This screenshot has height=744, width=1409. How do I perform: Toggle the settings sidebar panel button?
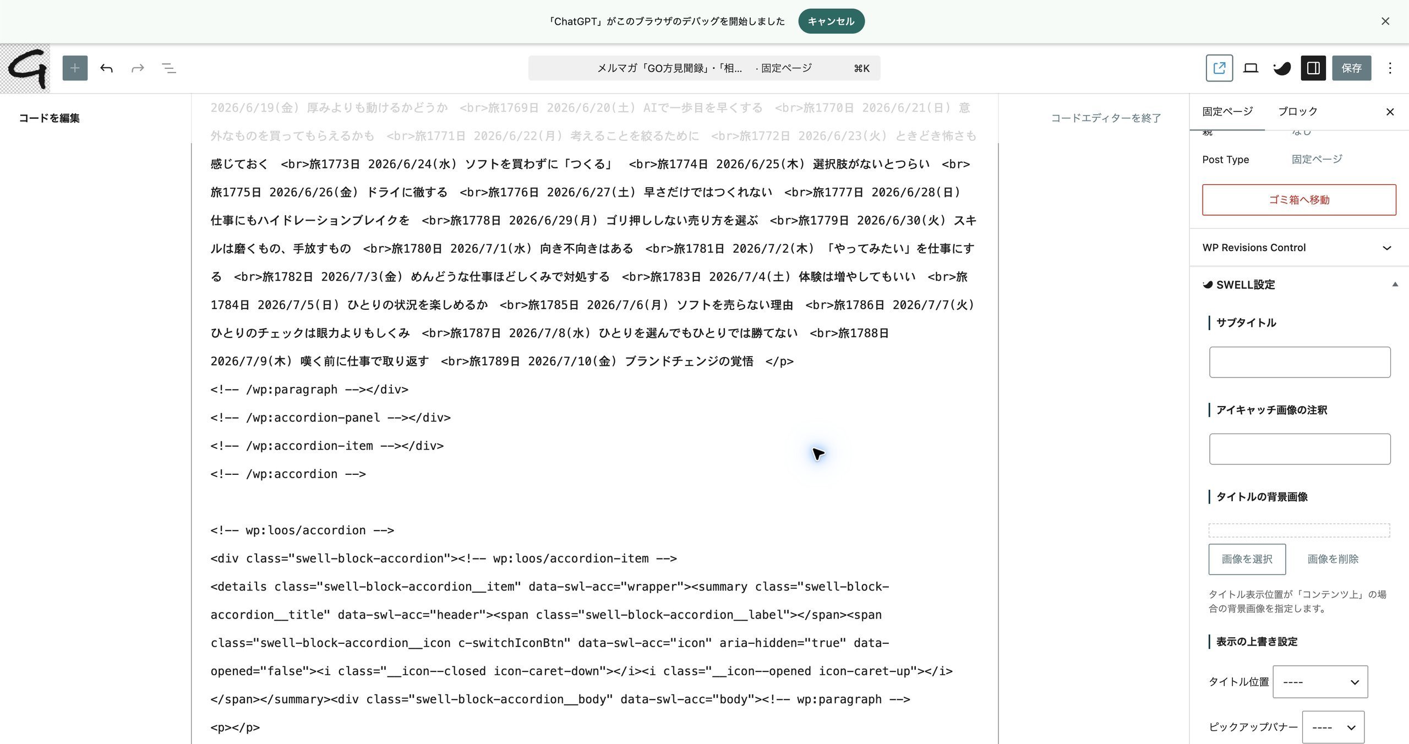pyautogui.click(x=1313, y=68)
